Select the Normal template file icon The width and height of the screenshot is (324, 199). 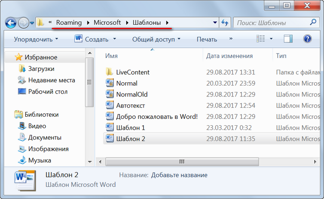[109, 83]
